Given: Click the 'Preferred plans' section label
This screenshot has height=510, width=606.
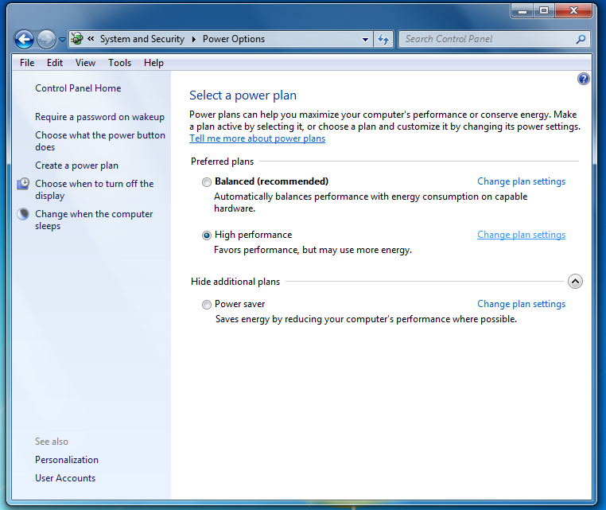Looking at the screenshot, I should (222, 162).
